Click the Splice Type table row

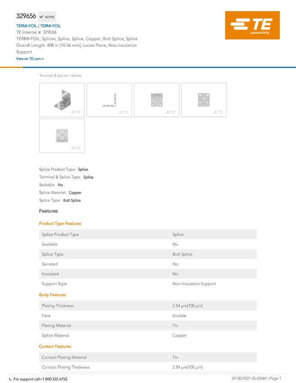click(148, 254)
